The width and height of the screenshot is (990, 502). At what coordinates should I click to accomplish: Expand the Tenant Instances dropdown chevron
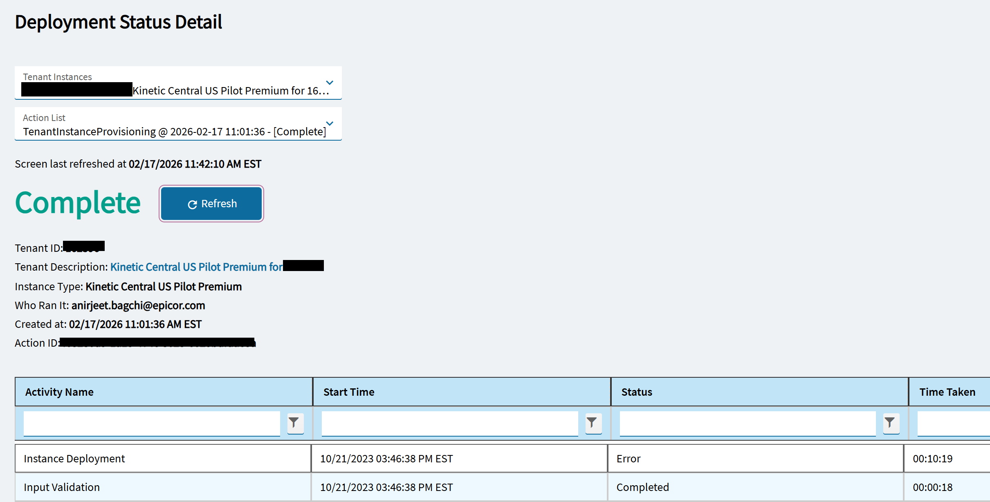pos(330,83)
